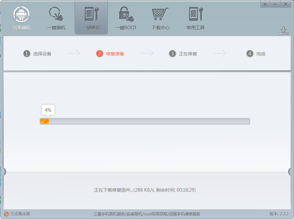Viewport: 294px width, 219px height.
Task: Open 下载中心 shopping cart icon
Action: pos(160,14)
